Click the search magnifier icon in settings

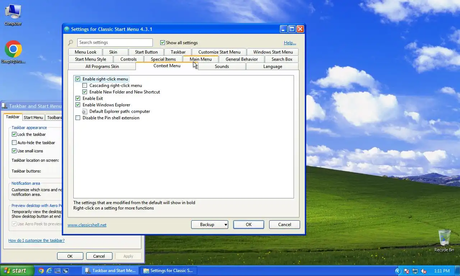(70, 43)
